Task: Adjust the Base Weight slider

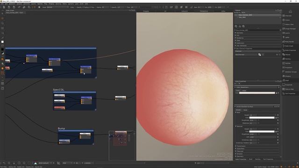Action: coord(267,115)
